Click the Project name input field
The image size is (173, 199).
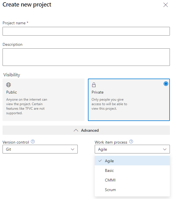click(x=86, y=31)
